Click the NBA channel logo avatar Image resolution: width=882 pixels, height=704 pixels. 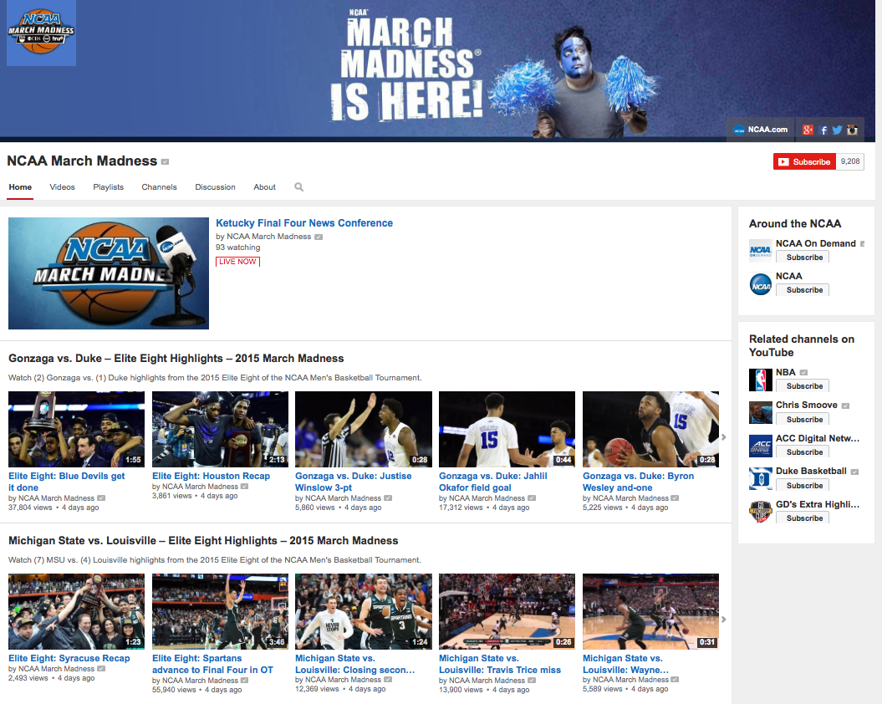(x=761, y=380)
